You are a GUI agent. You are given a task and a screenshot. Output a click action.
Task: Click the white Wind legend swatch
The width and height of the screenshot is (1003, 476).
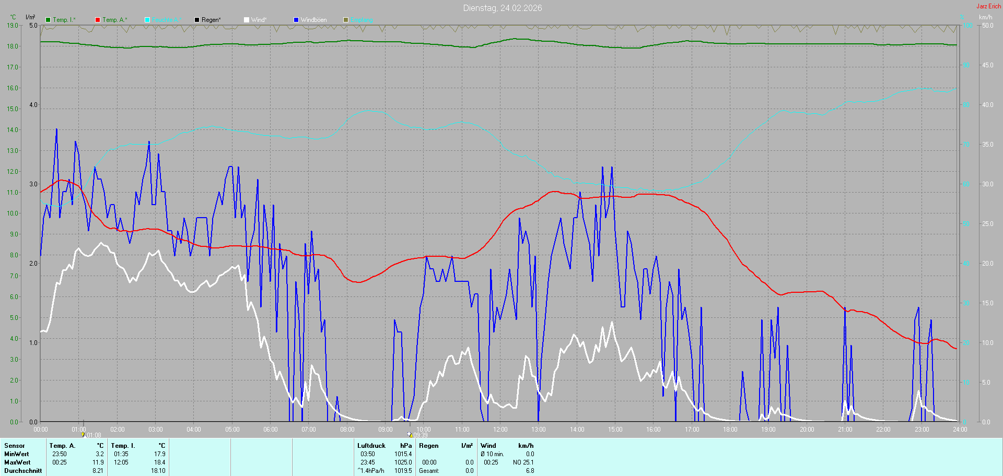[x=247, y=20]
